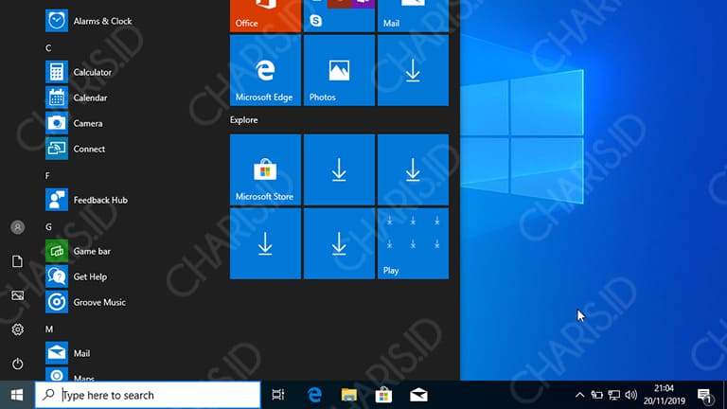Screen dimensions: 727x409
Task: Open Documents from Start sidebar
Action: tap(18, 261)
